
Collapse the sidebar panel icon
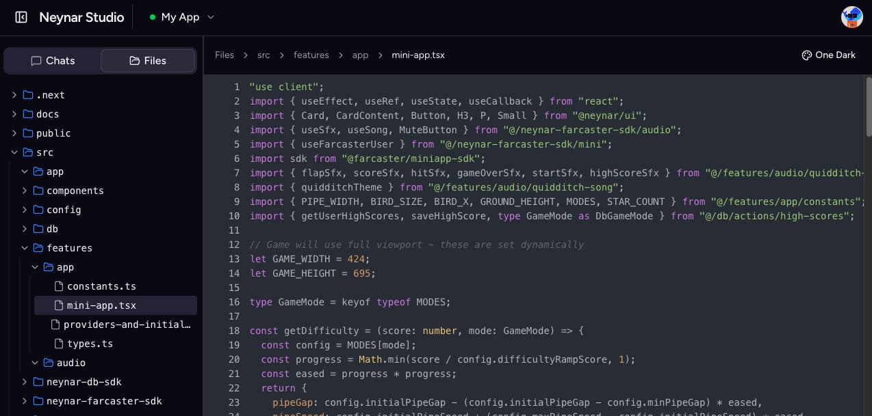click(21, 17)
